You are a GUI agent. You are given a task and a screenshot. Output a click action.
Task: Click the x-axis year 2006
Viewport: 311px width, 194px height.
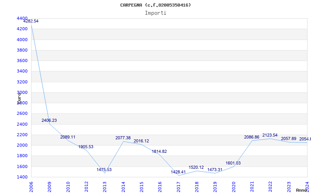31,187
